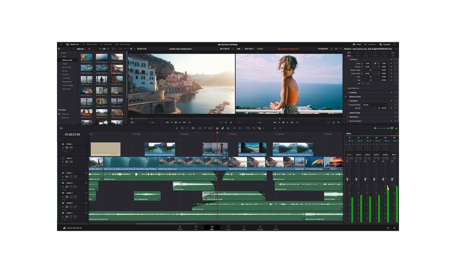
Task: Select the Balcony View bin
Action: [x=68, y=60]
